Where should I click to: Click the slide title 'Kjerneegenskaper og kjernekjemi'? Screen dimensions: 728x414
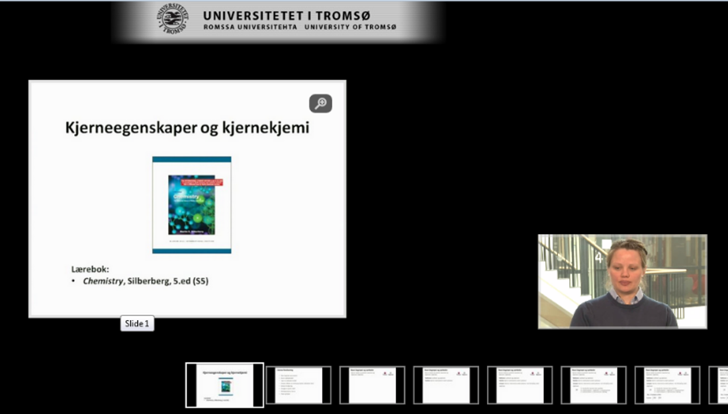pyautogui.click(x=187, y=128)
